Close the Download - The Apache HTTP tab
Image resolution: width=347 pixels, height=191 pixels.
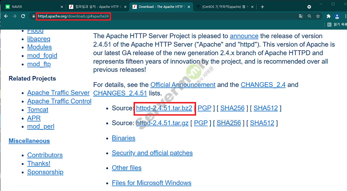point(189,7)
